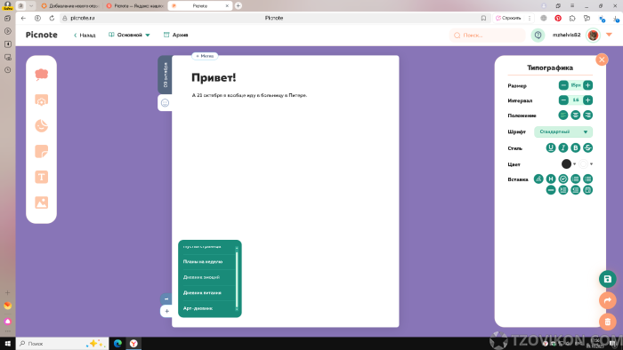Open the camera tool in left toolbar
This screenshot has width=623, height=350.
pos(41,100)
